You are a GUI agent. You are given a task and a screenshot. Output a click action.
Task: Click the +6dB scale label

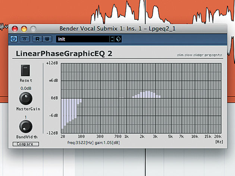[53, 80]
